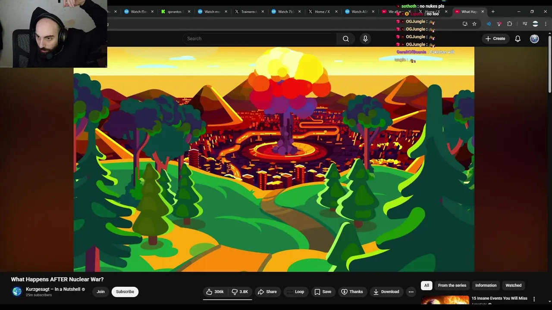Click the Share button

[x=267, y=291]
